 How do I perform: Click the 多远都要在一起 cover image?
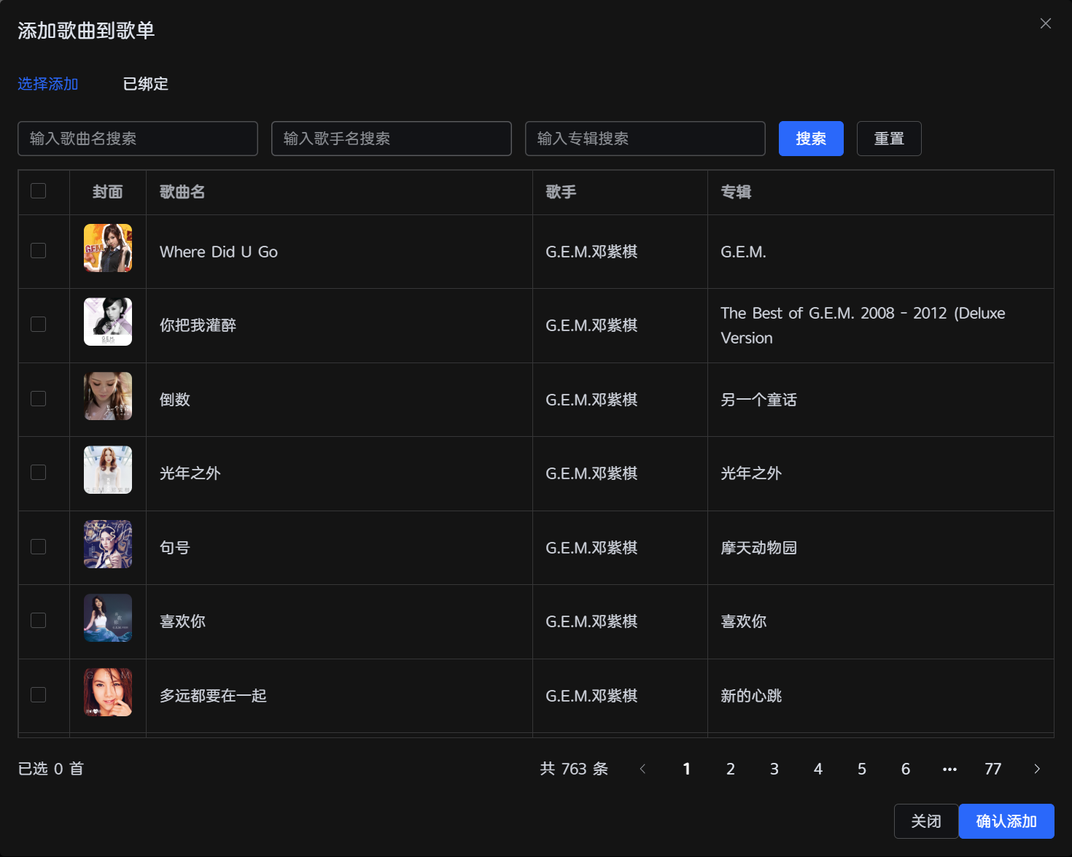coord(108,692)
